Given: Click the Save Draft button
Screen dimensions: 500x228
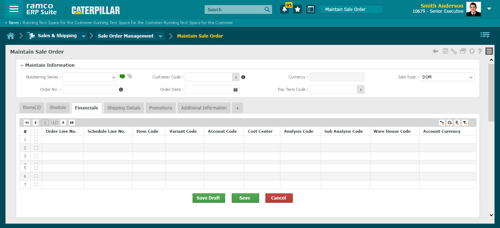Looking at the screenshot, I should point(209,198).
